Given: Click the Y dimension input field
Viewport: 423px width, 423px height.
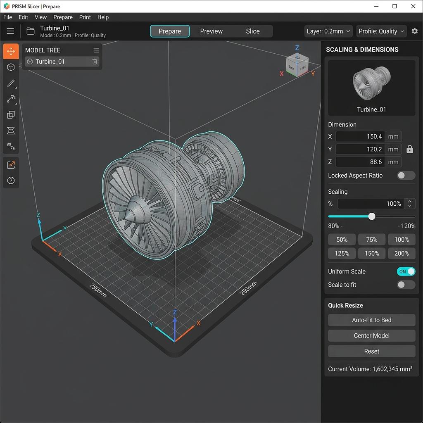Looking at the screenshot, I should coord(360,149).
